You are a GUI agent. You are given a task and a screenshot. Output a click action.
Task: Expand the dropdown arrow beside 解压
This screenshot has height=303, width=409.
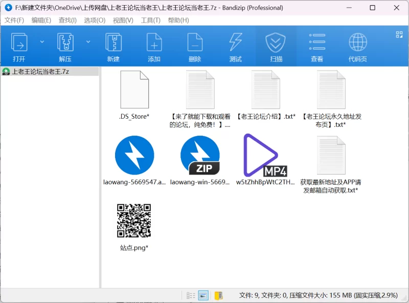point(88,42)
